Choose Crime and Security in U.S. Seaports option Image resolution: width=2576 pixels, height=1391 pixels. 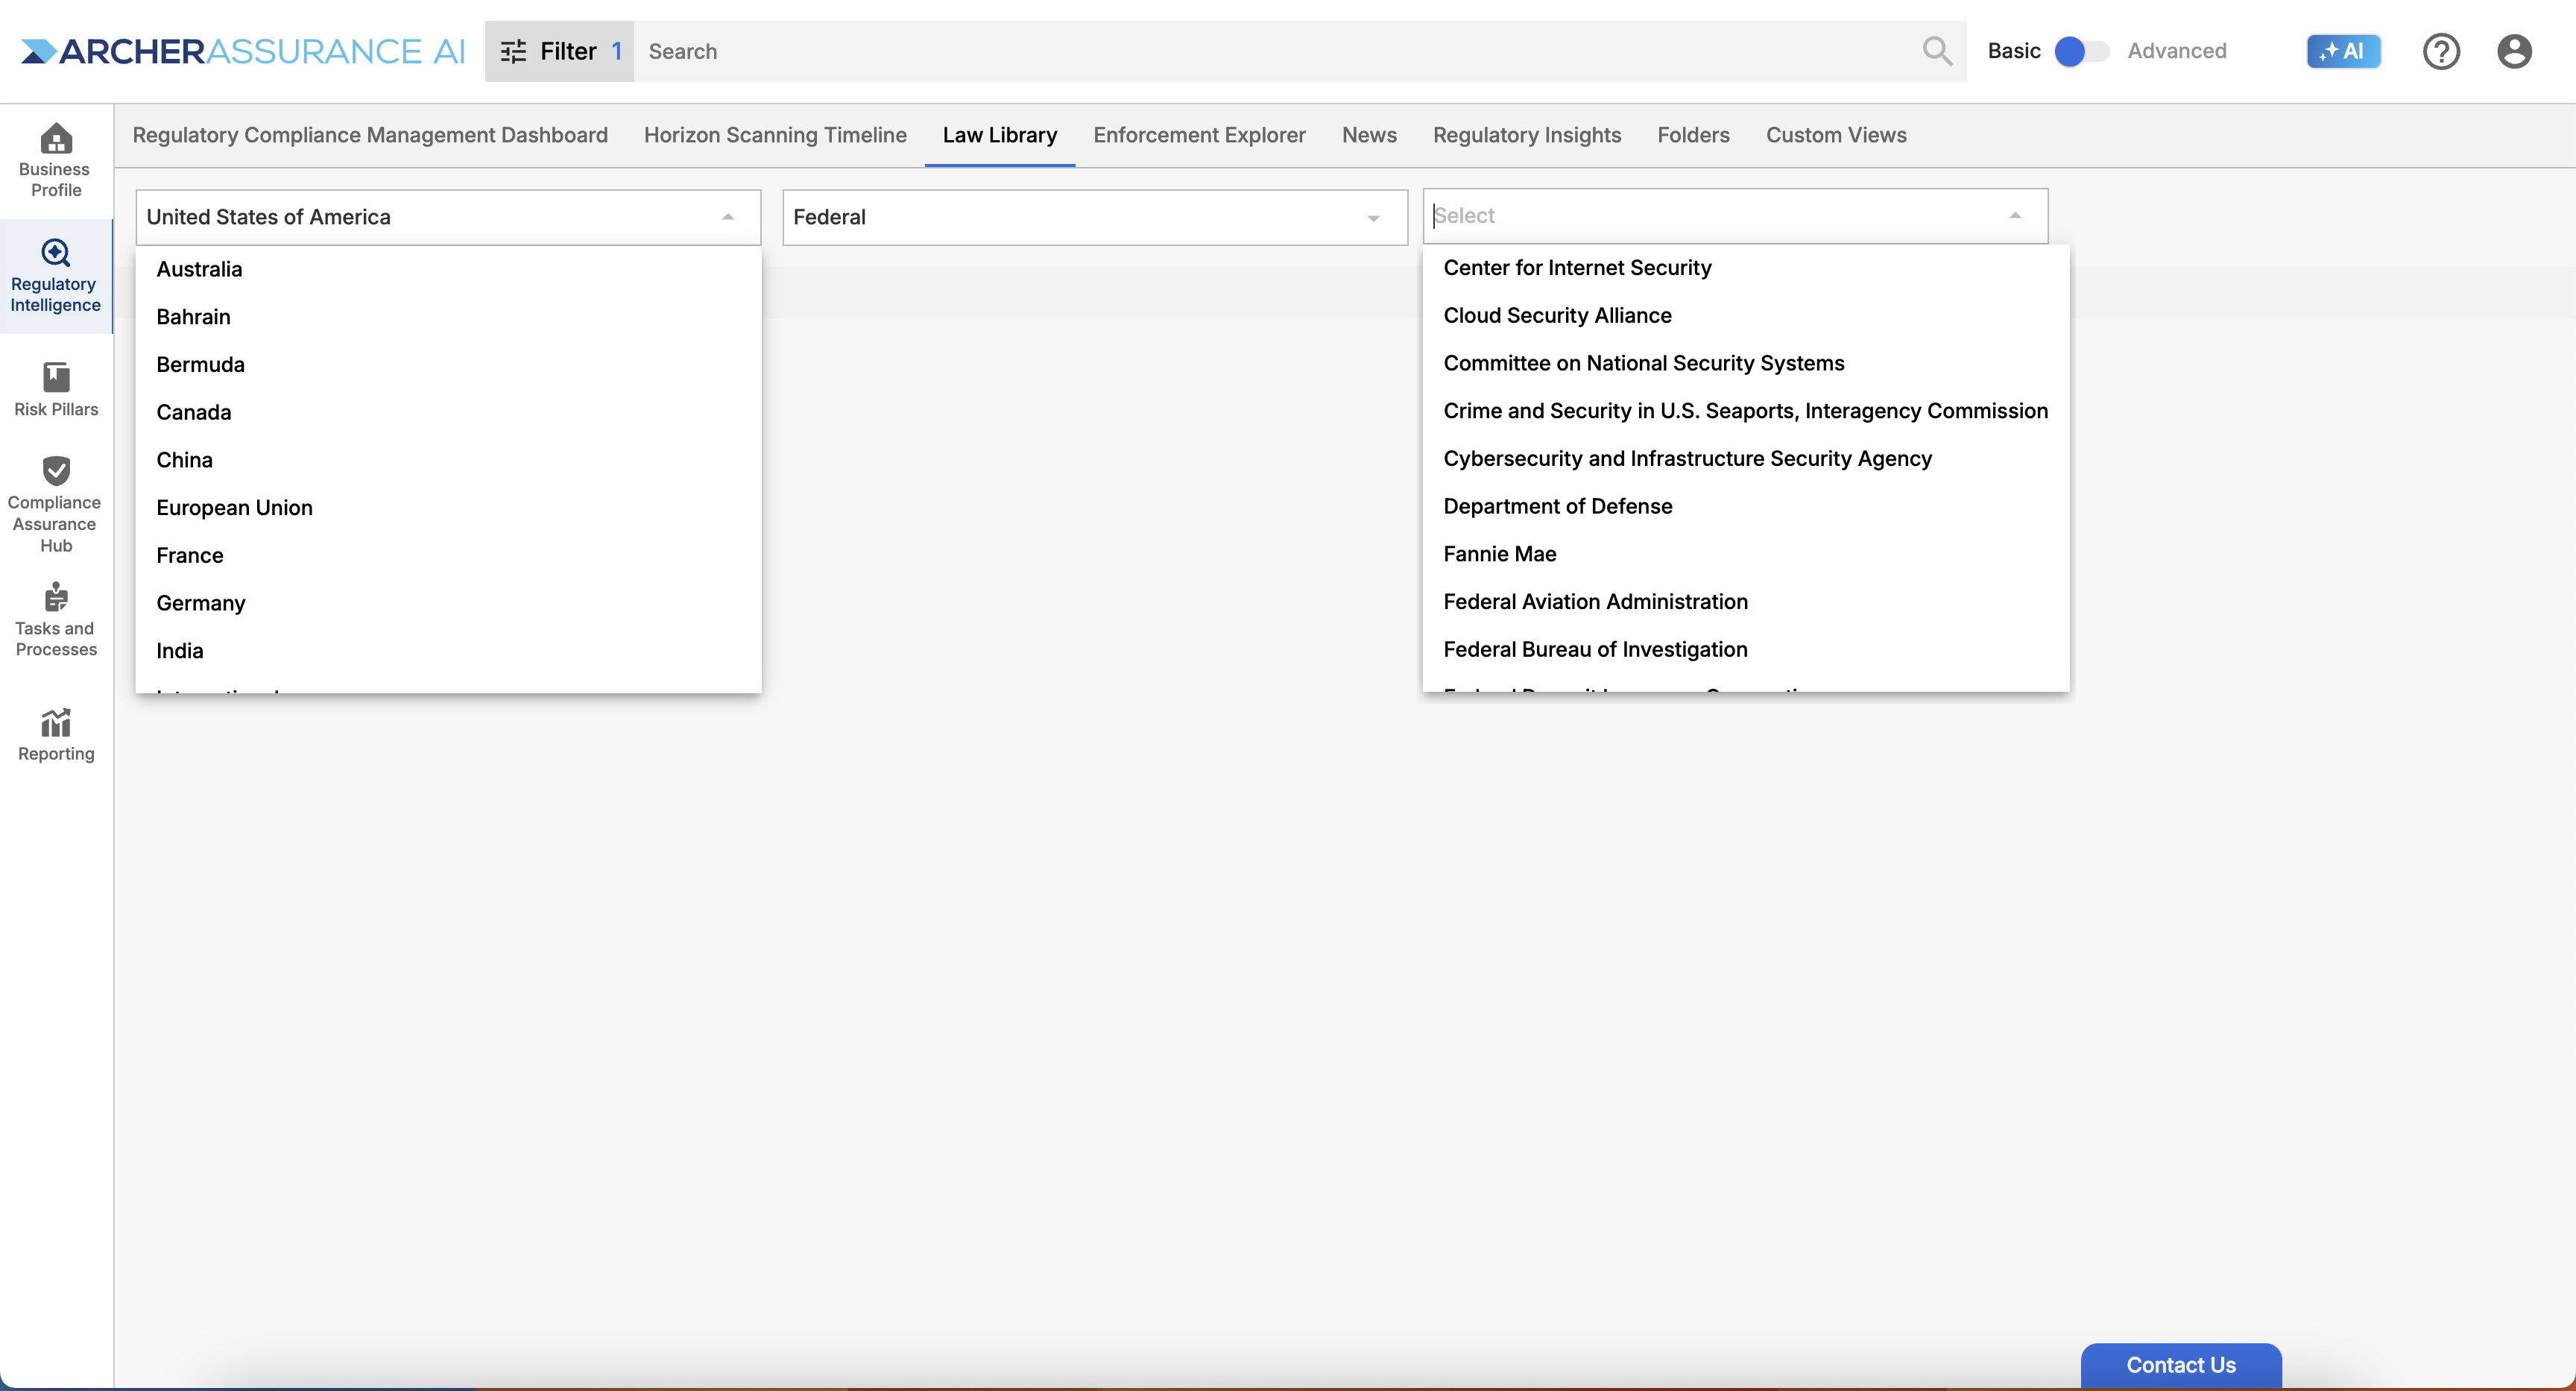[1746, 411]
